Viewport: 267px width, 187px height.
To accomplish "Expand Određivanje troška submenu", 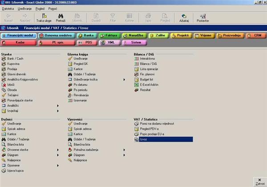I will click(124, 79).
